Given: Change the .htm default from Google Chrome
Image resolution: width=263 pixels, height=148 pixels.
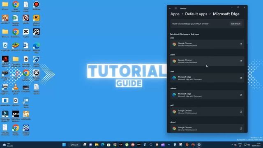Looking at the screenshot, I should pos(207,44).
